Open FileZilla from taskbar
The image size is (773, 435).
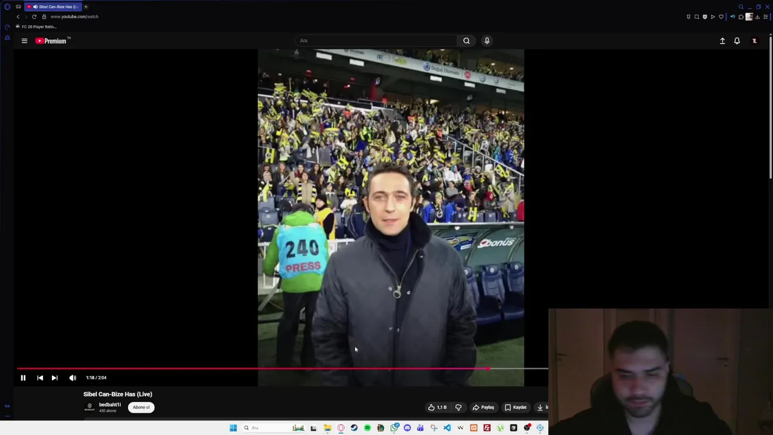point(487,428)
